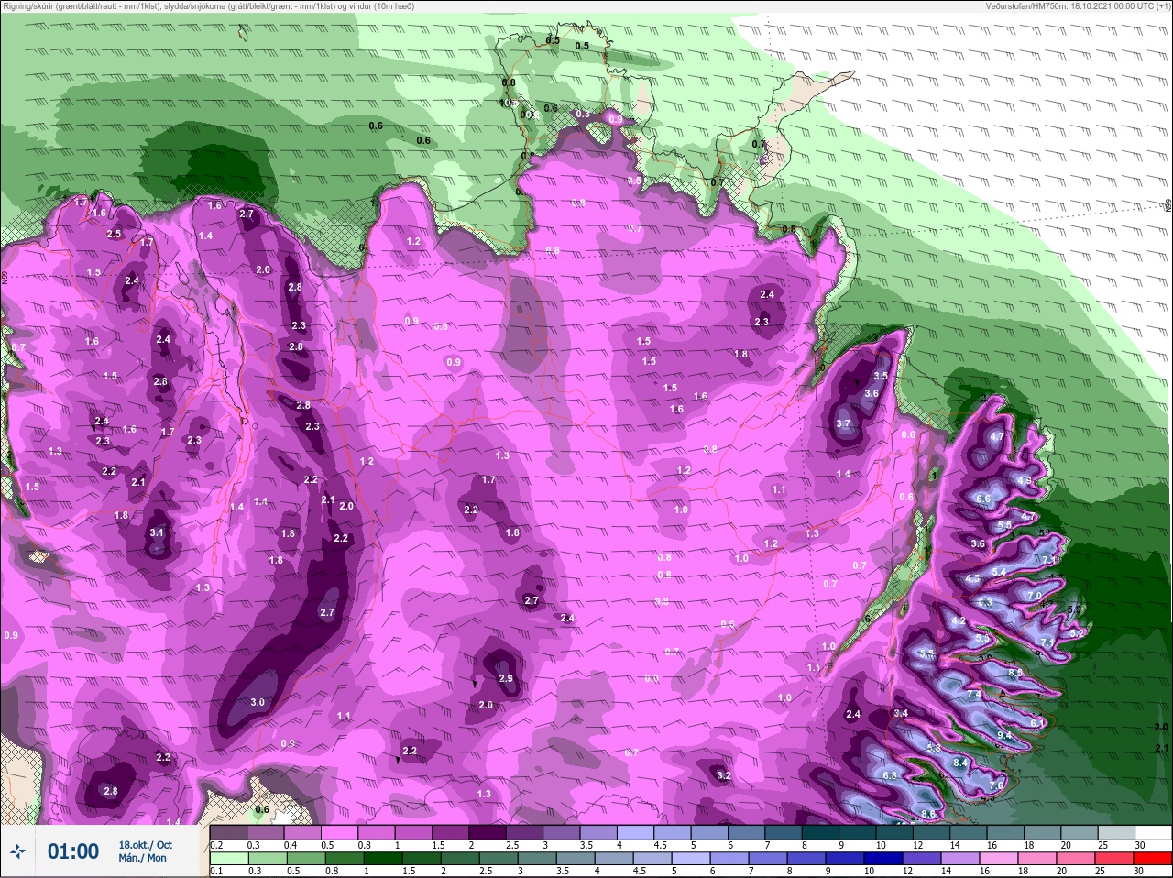Click the 3.2 snowfall value on the map

point(724,775)
